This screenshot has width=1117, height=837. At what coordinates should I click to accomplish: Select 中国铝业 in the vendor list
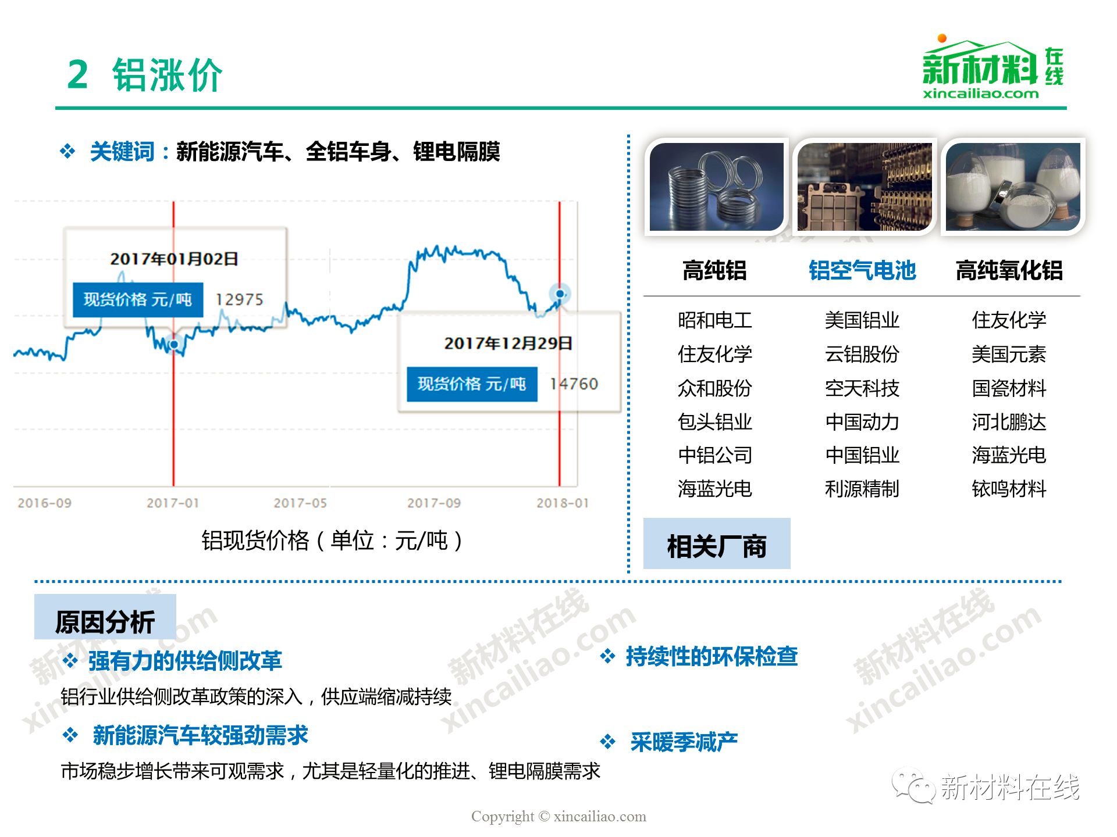click(862, 455)
